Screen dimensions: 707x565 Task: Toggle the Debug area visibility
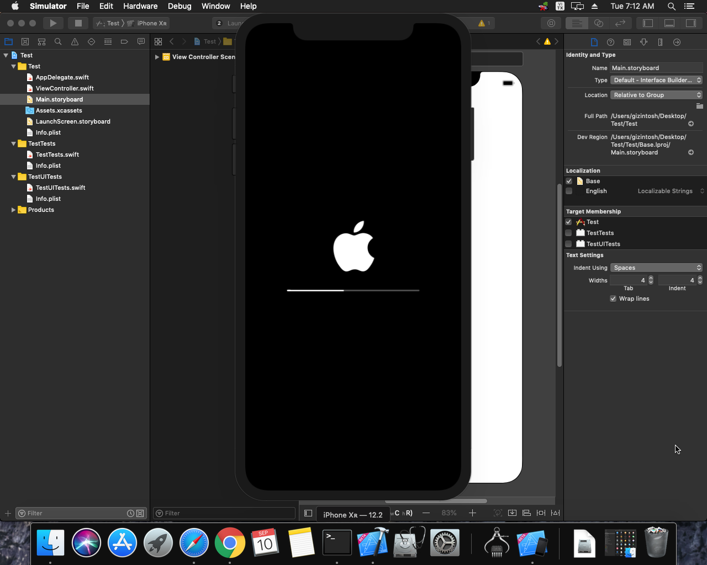point(669,23)
